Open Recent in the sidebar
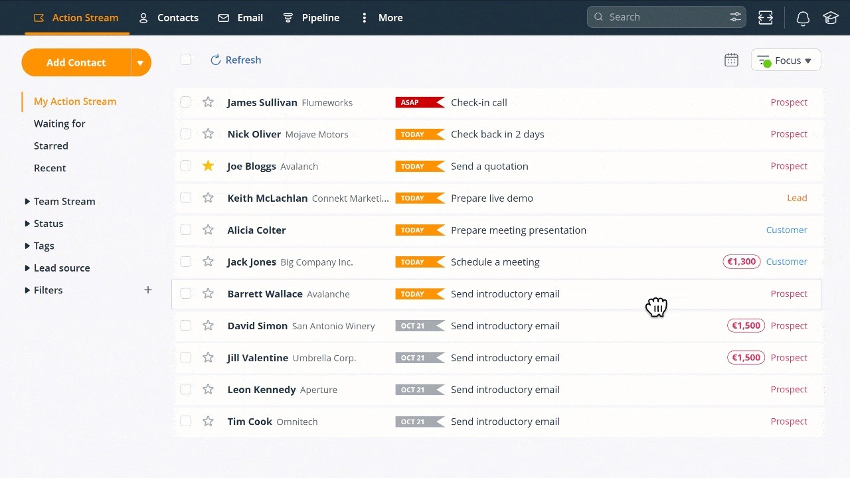The width and height of the screenshot is (850, 478). (x=50, y=168)
